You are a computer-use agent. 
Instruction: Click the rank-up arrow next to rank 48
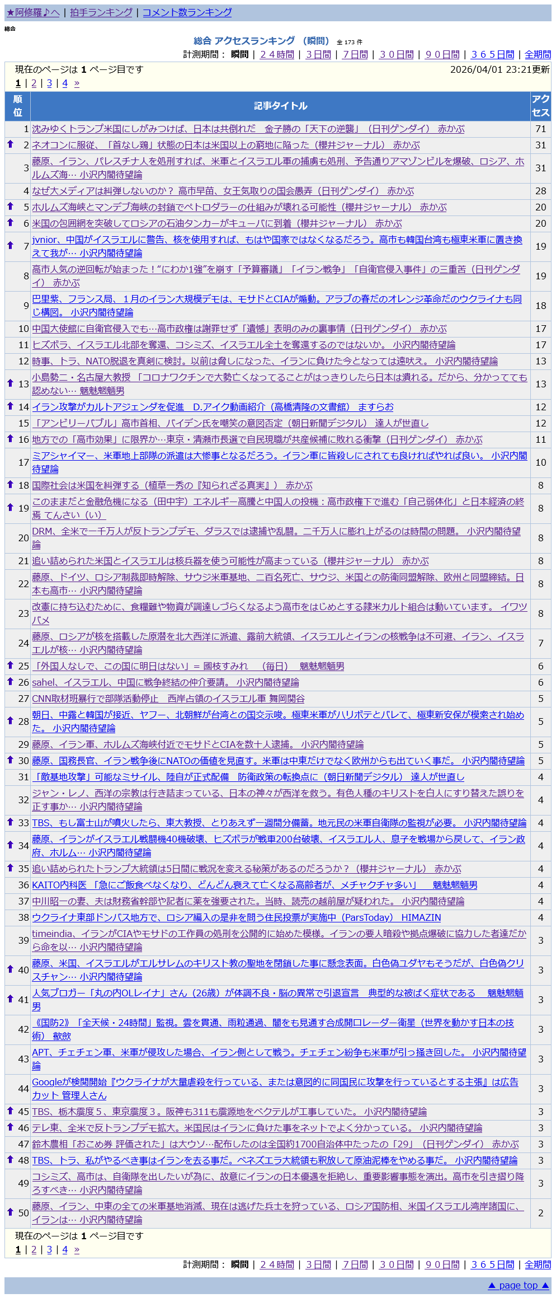pyautogui.click(x=10, y=1160)
